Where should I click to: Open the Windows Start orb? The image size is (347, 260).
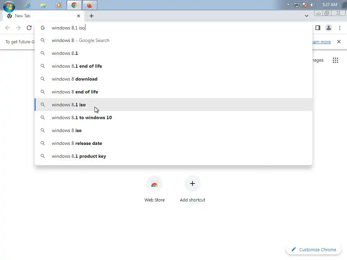coord(9,5)
